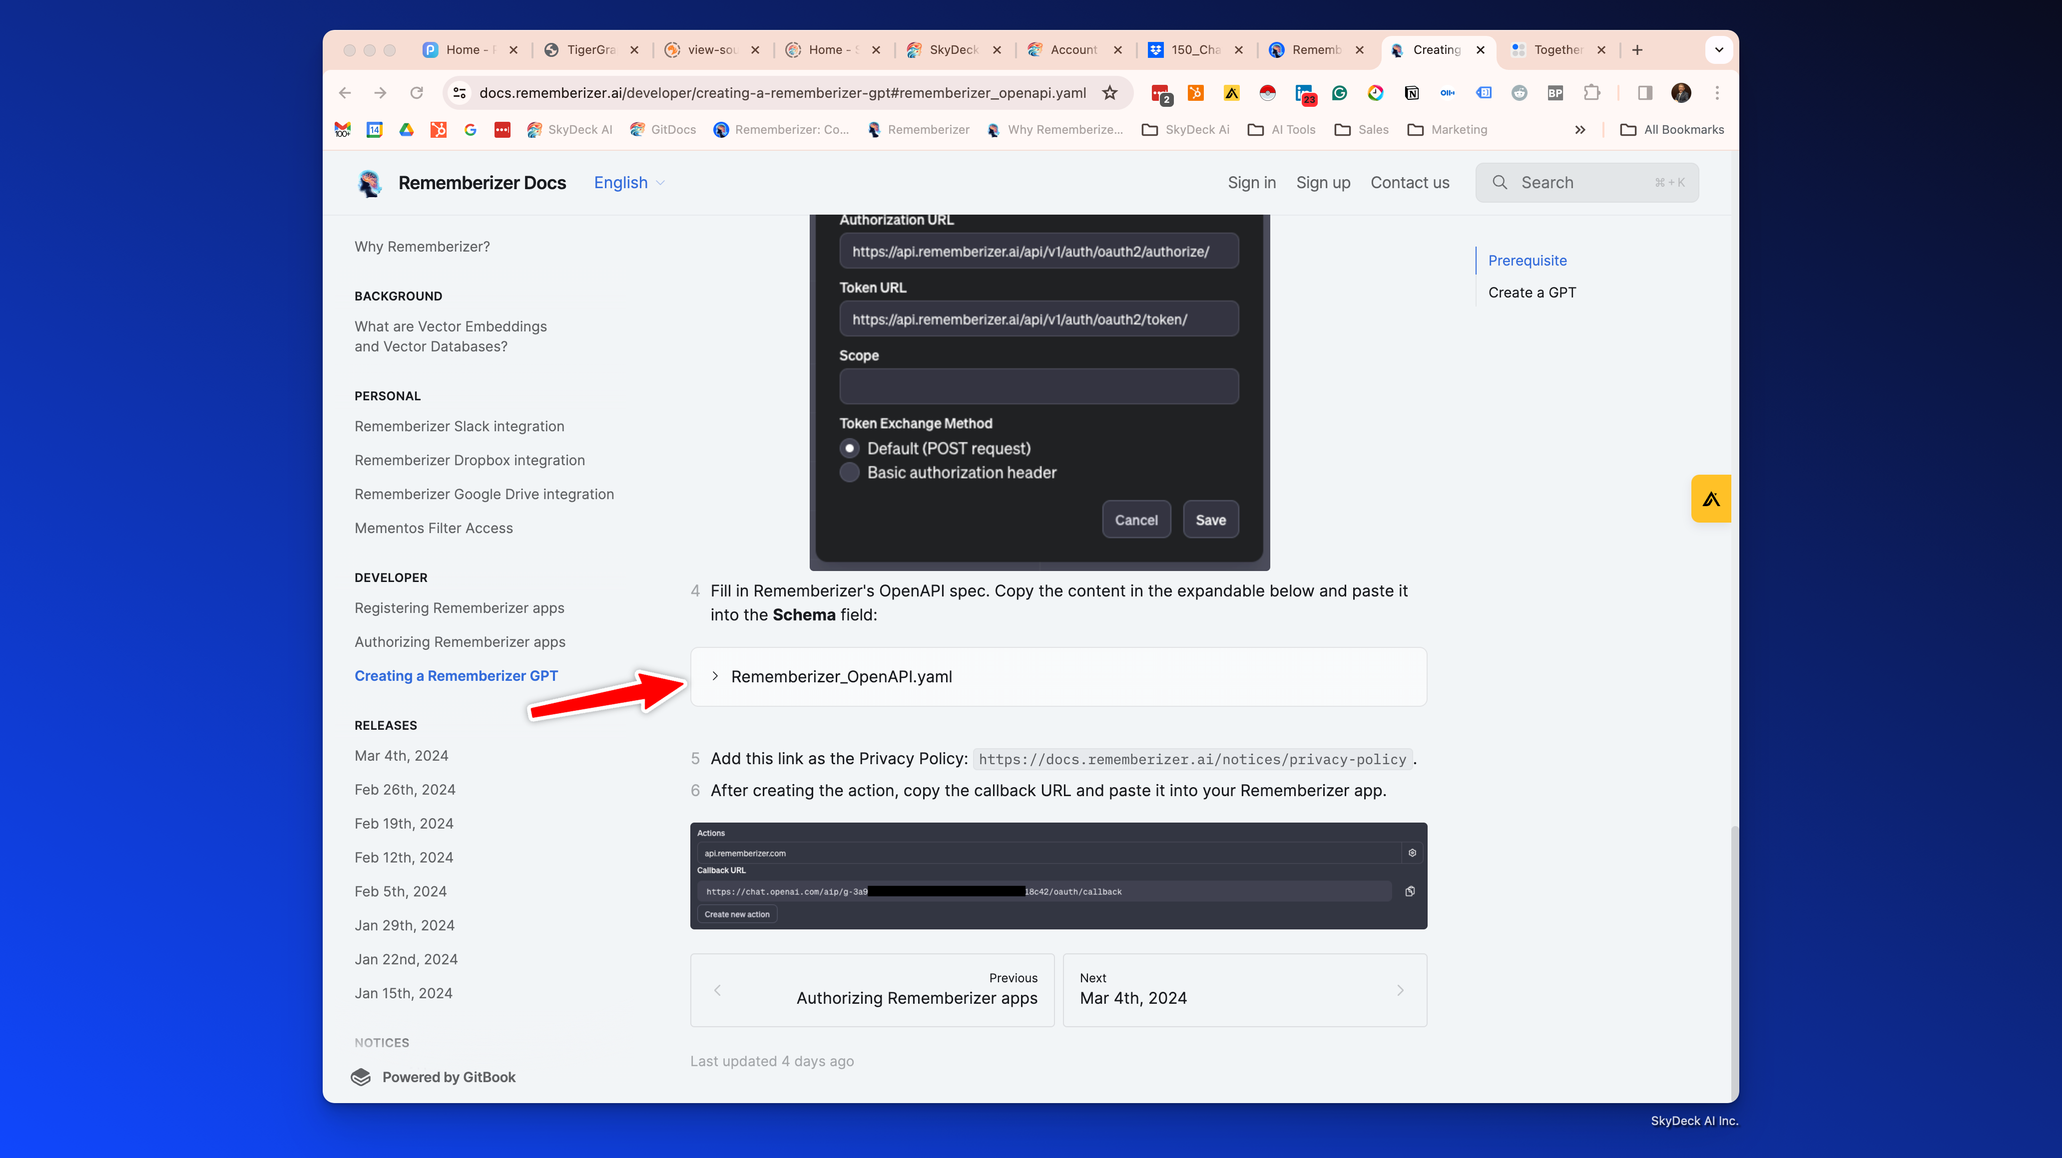Expand the Rememberizer_OpenAPI.yaml section
This screenshot has width=2062, height=1158.
(841, 676)
